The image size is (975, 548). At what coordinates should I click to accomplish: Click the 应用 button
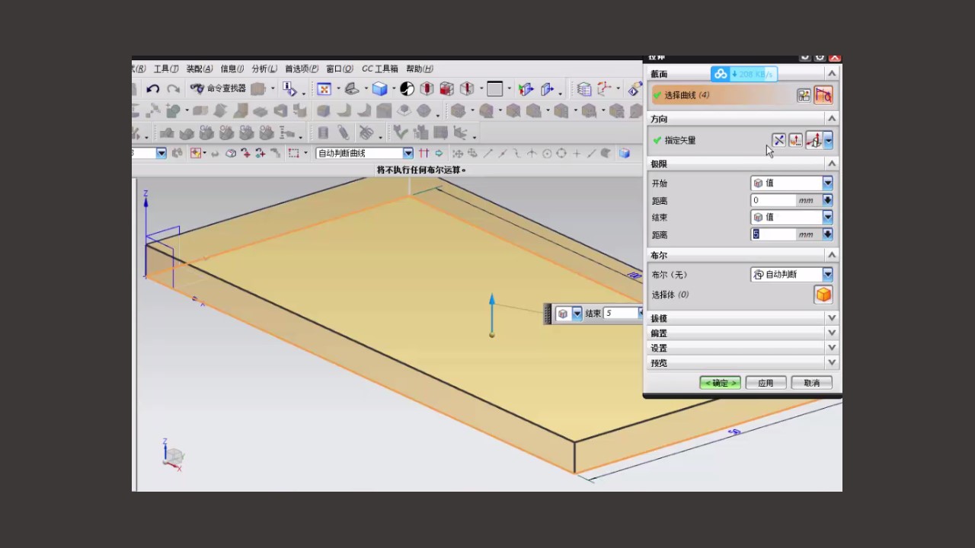point(766,383)
